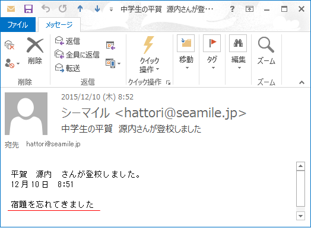The height and width of the screenshot is (228, 311).
Task: Click the date 2015/12/10 (木) 8:52
Action: [x=97, y=97]
